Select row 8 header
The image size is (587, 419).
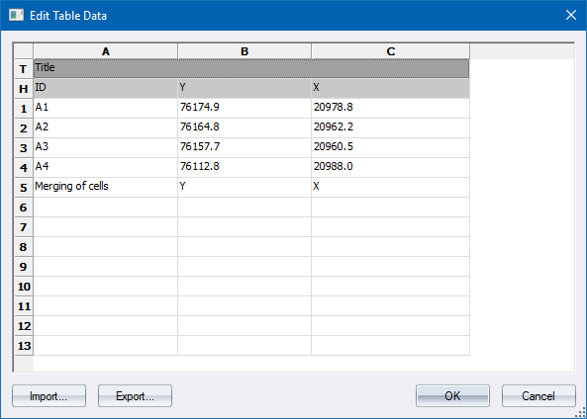[24, 247]
